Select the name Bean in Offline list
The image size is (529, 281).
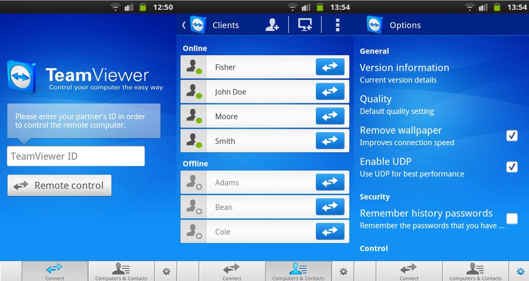(x=224, y=207)
